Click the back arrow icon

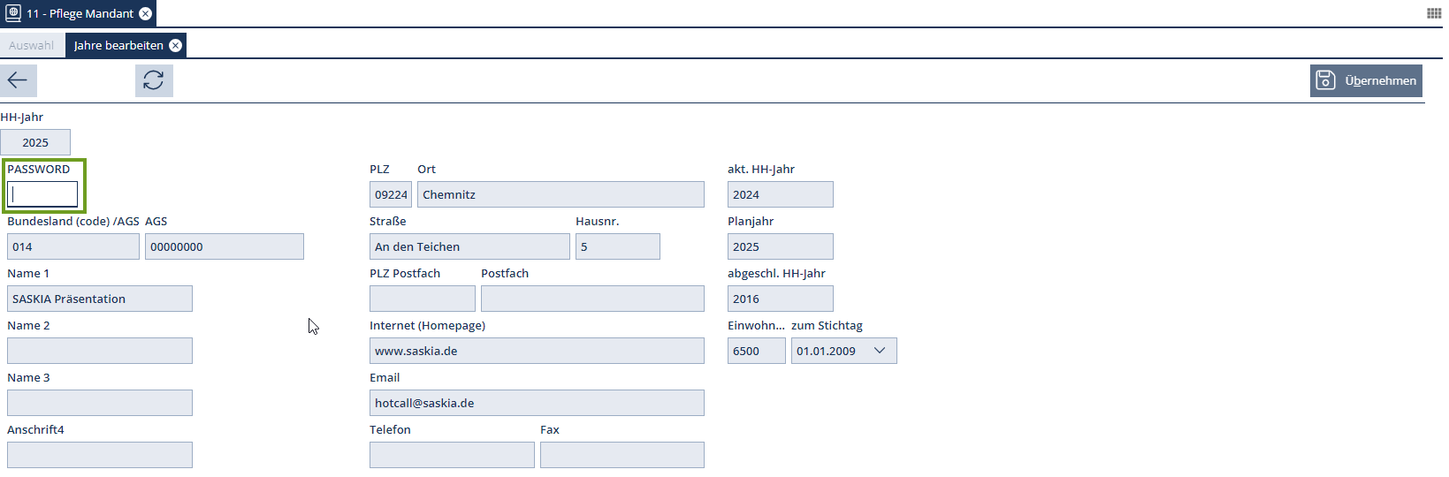point(18,80)
